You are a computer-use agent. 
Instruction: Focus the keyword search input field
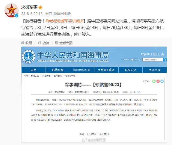pyautogui.click(x=153, y=59)
